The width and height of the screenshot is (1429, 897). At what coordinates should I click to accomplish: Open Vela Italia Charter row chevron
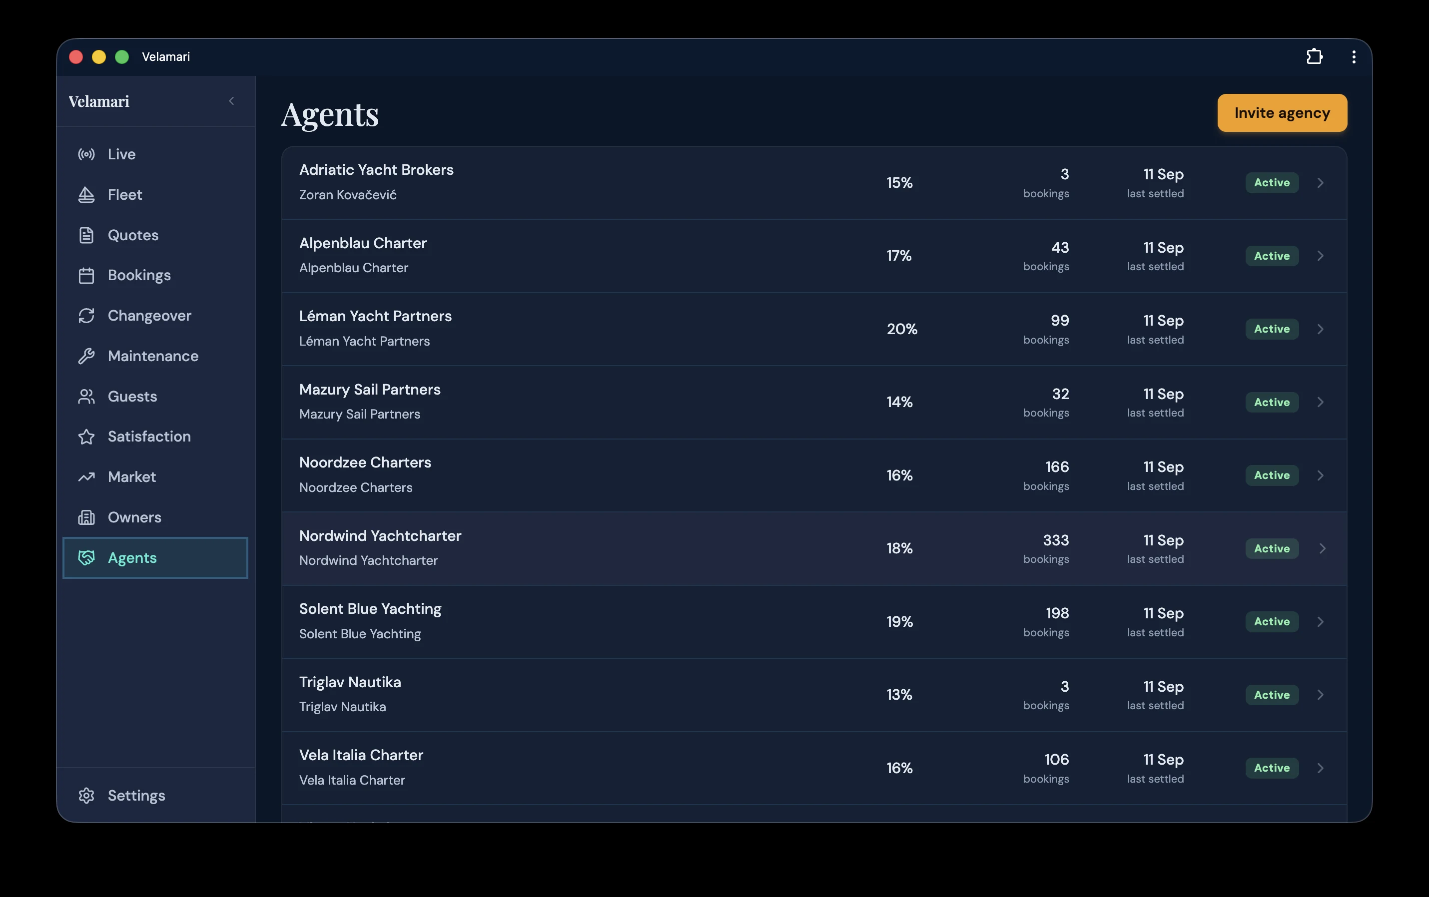pyautogui.click(x=1321, y=768)
